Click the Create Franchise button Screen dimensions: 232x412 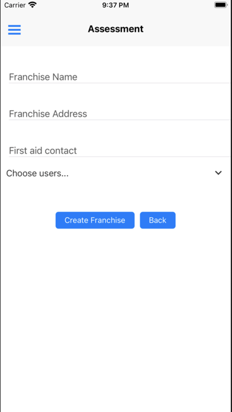[x=95, y=220]
